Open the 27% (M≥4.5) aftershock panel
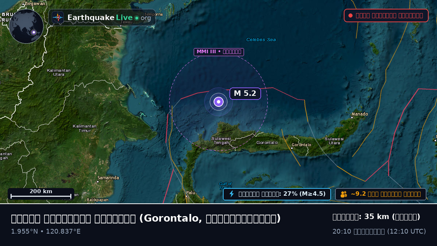Screen dimensions: 437x246 (x=277, y=194)
